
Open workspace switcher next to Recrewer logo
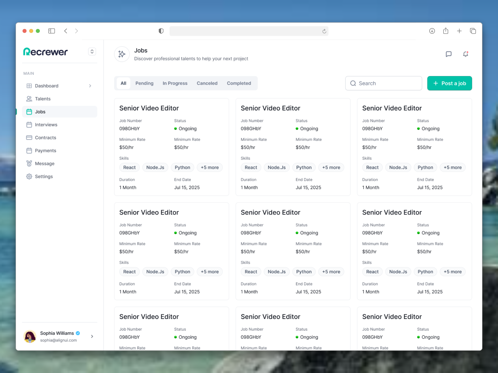[92, 52]
